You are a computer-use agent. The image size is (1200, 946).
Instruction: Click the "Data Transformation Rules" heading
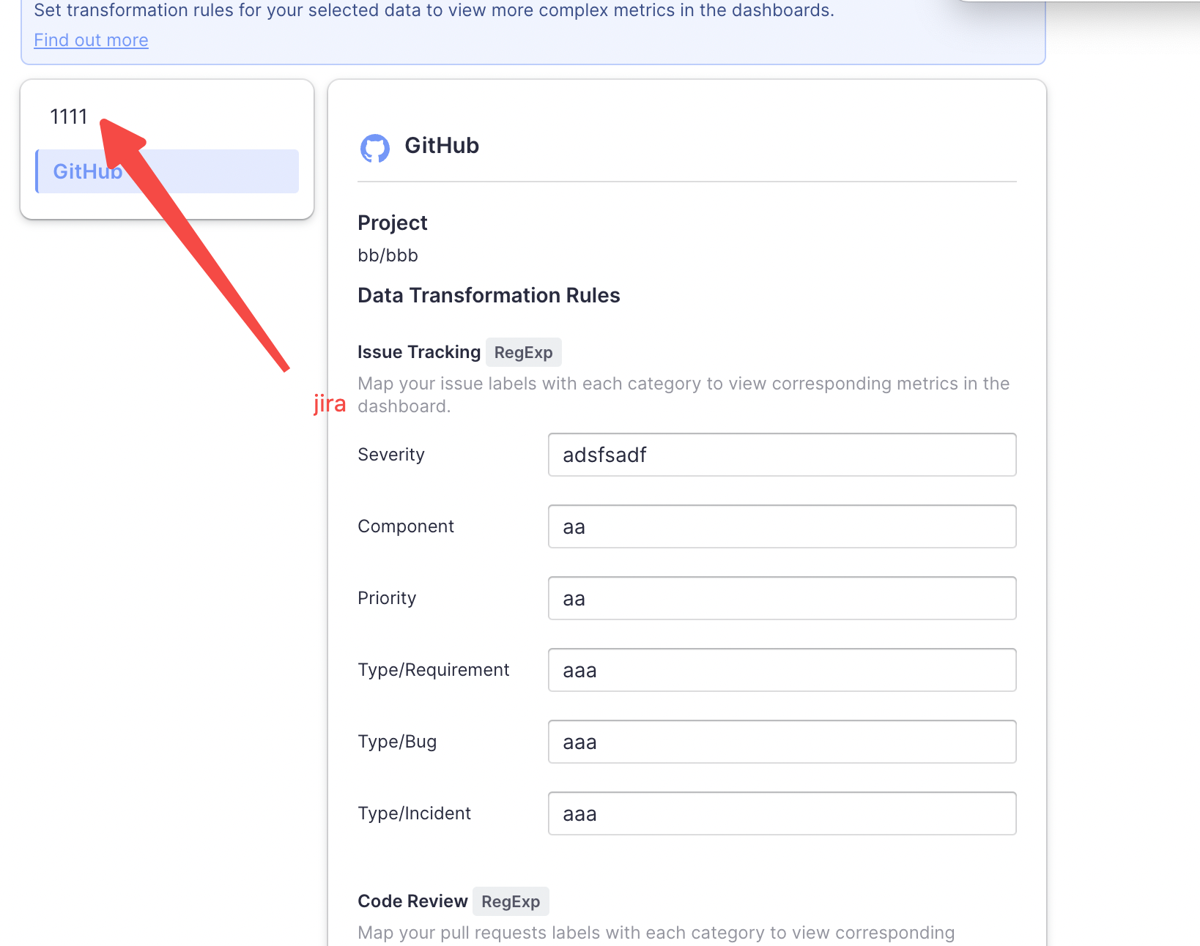489,295
